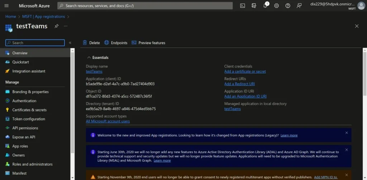Click Add MPN ID link
This screenshot has height=180, width=367.
(326, 177)
